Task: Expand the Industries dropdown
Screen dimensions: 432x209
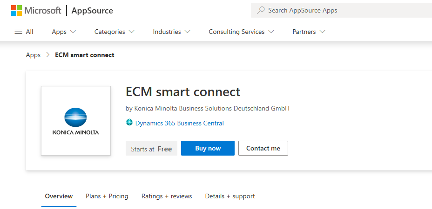Action: point(171,32)
